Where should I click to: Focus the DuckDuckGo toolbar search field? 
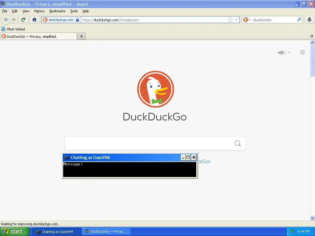coord(273,20)
